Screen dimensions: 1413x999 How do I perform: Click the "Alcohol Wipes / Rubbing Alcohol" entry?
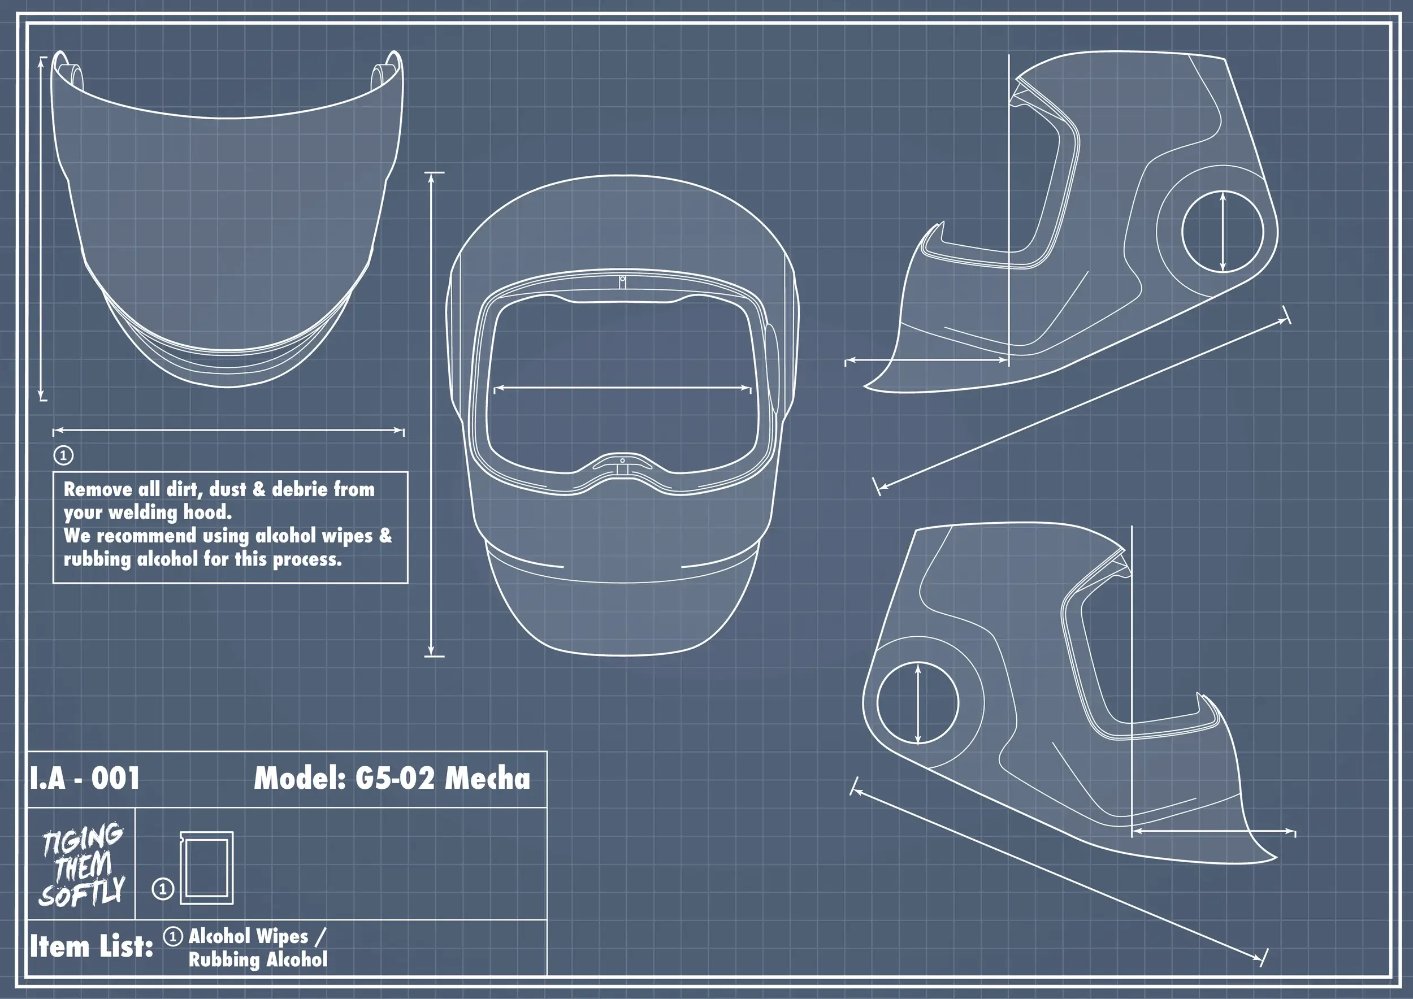257,948
